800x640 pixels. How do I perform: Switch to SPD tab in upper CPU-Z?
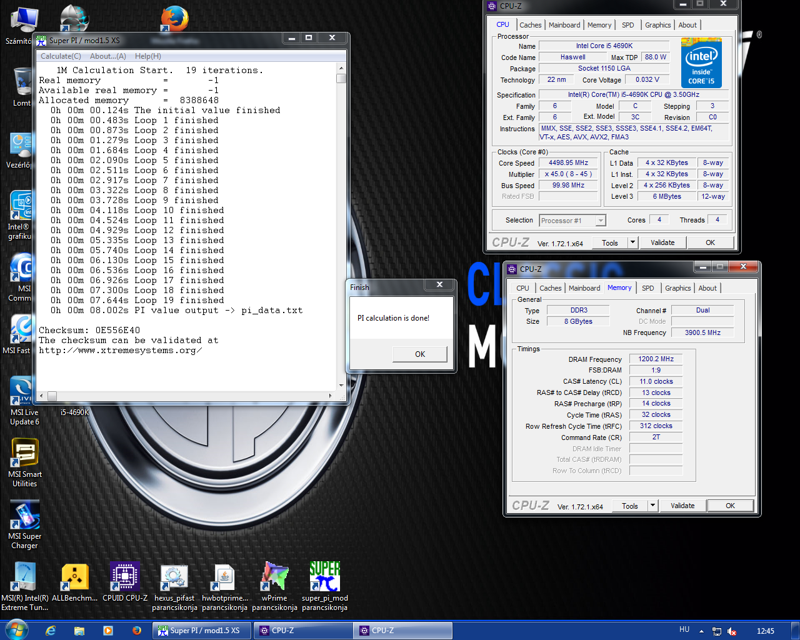click(628, 25)
